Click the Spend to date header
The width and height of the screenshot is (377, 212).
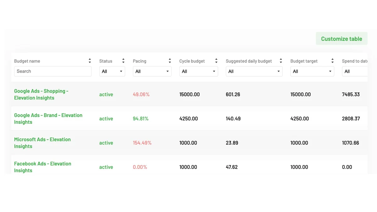click(x=355, y=61)
